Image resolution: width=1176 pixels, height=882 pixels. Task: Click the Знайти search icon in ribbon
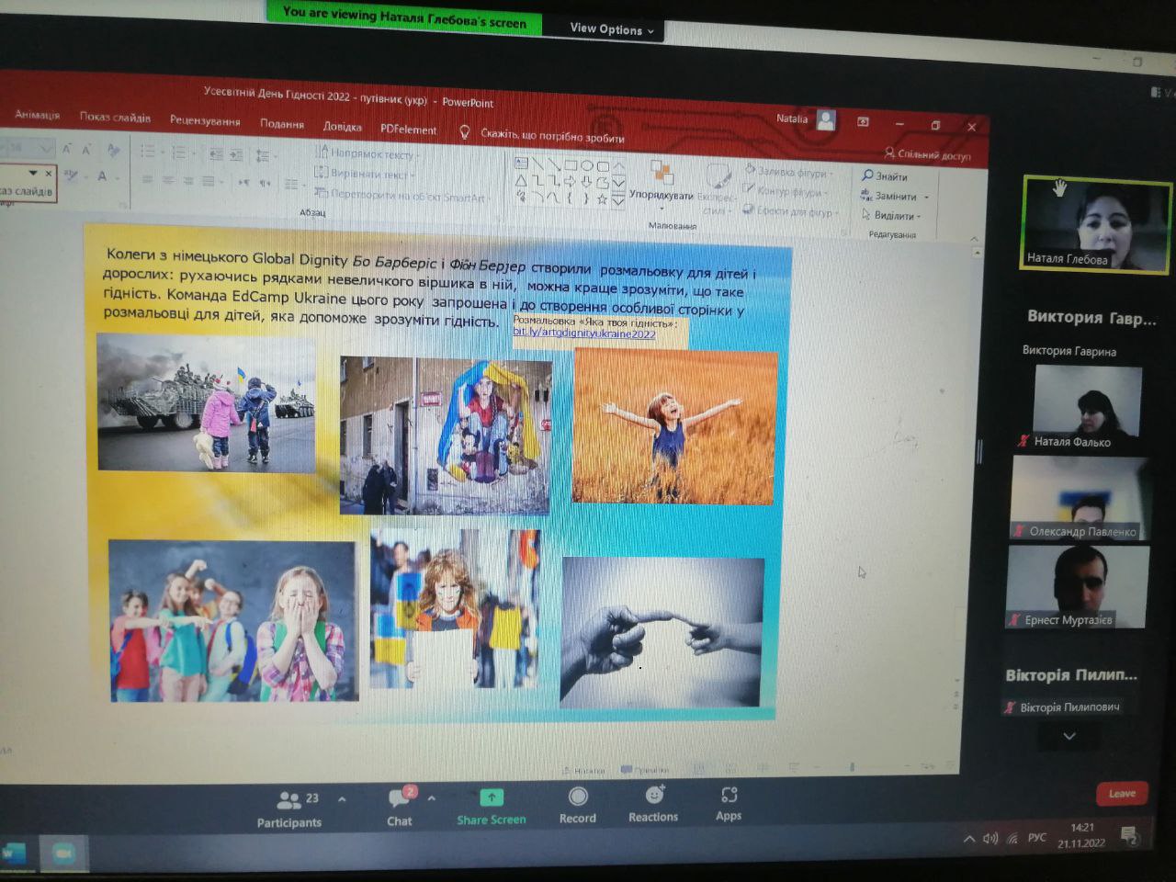coord(867,175)
